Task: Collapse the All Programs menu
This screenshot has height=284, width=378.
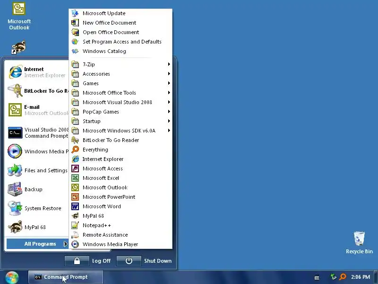Action: pyautogui.click(x=37, y=244)
